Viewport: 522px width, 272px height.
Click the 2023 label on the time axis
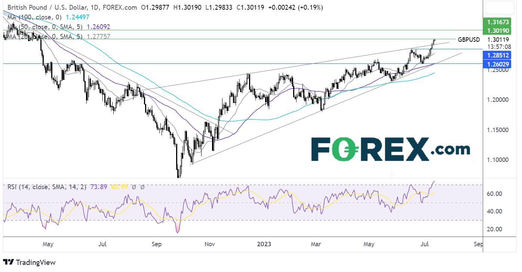coord(264,244)
